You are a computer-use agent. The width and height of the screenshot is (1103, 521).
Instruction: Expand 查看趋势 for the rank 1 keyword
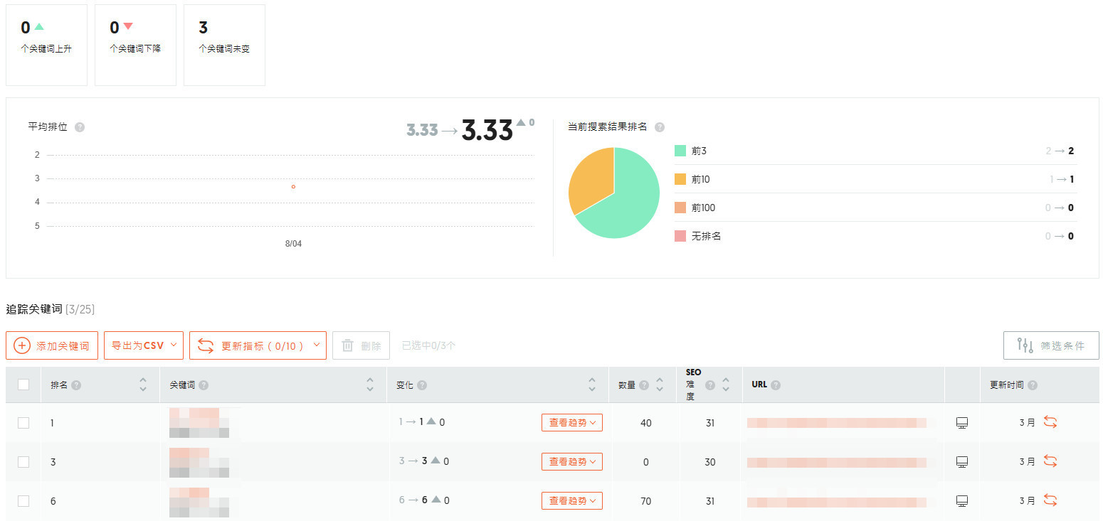pyautogui.click(x=572, y=423)
